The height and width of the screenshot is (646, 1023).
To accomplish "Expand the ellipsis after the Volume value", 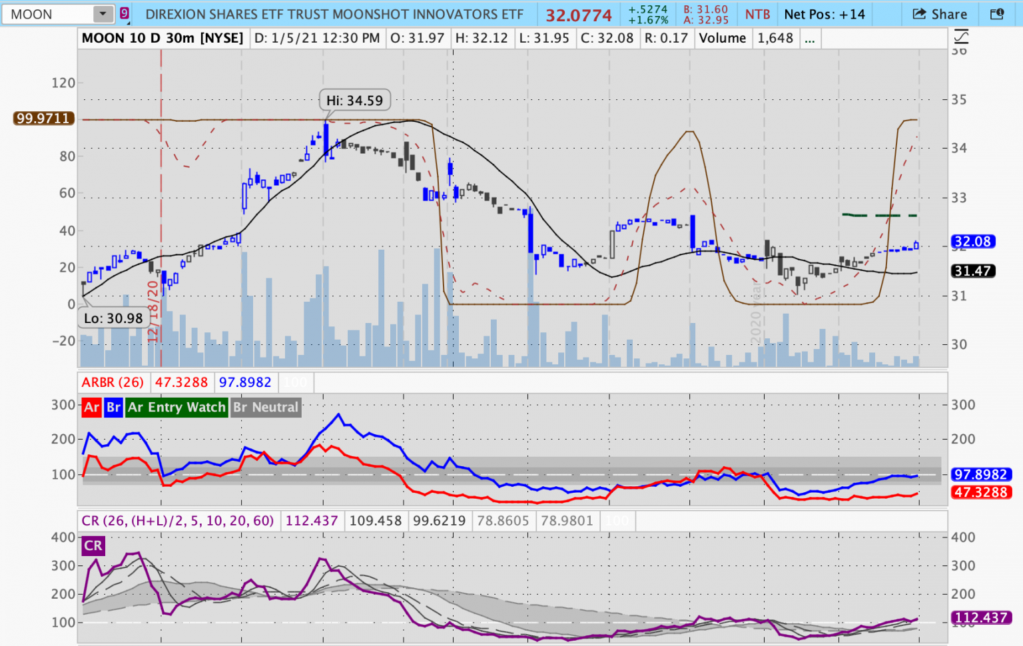I will point(809,39).
